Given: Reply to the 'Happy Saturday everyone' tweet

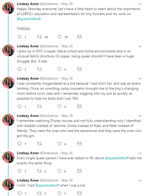Looking at the screenshot, I should pos(19,37).
